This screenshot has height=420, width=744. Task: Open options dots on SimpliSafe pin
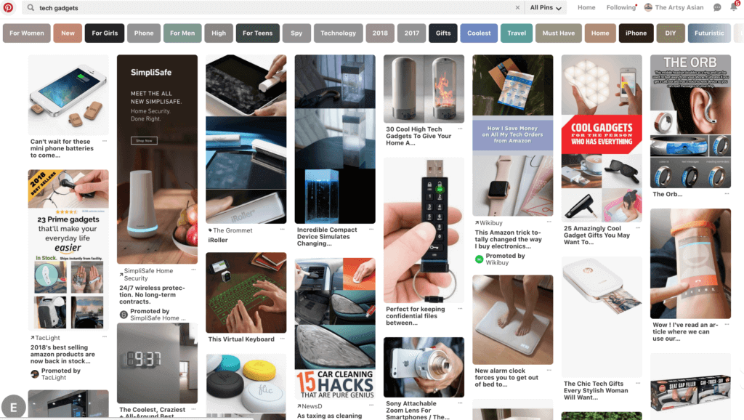pyautogui.click(x=193, y=270)
